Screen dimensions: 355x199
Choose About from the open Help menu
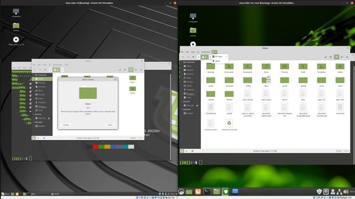coord(220,61)
